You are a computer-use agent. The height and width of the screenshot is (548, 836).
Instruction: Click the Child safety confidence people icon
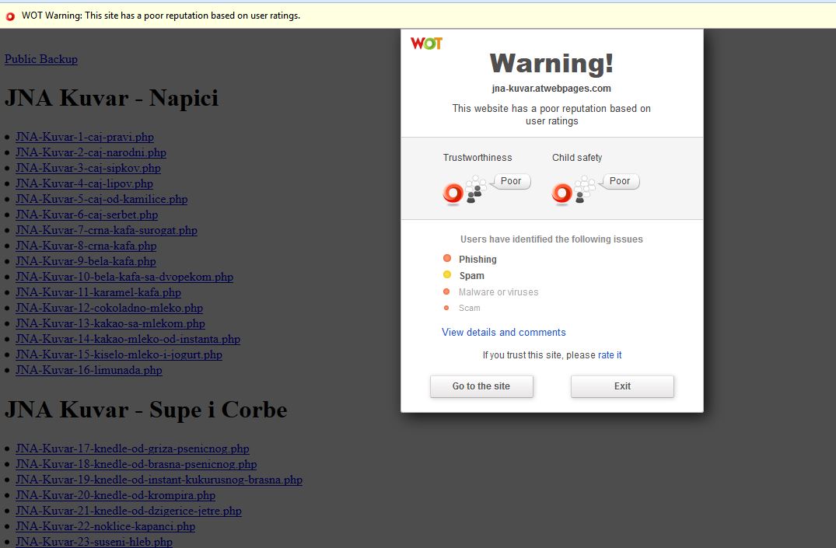coord(585,189)
